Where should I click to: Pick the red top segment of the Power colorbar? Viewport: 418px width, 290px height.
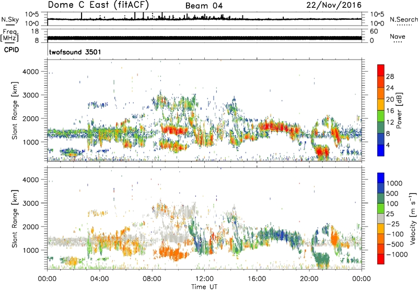[x=381, y=70]
